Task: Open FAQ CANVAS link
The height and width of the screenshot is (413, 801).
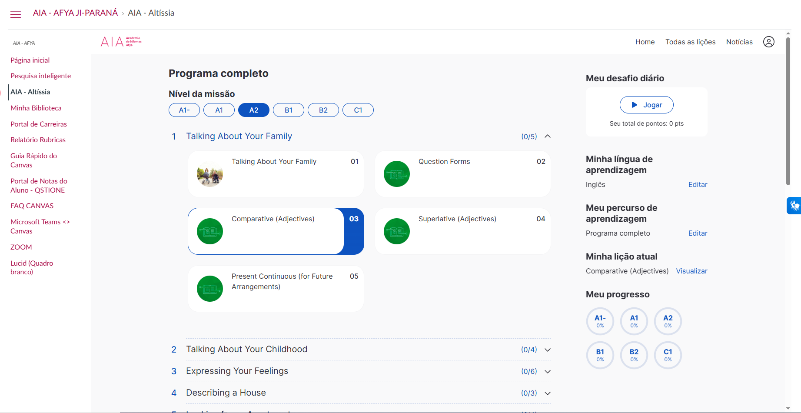Action: [x=32, y=206]
